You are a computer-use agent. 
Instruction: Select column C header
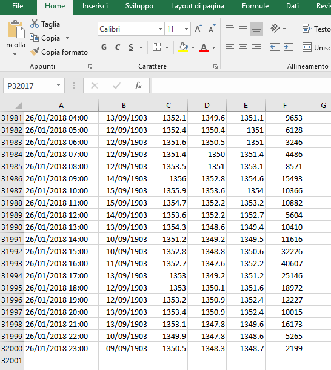pyautogui.click(x=168, y=106)
